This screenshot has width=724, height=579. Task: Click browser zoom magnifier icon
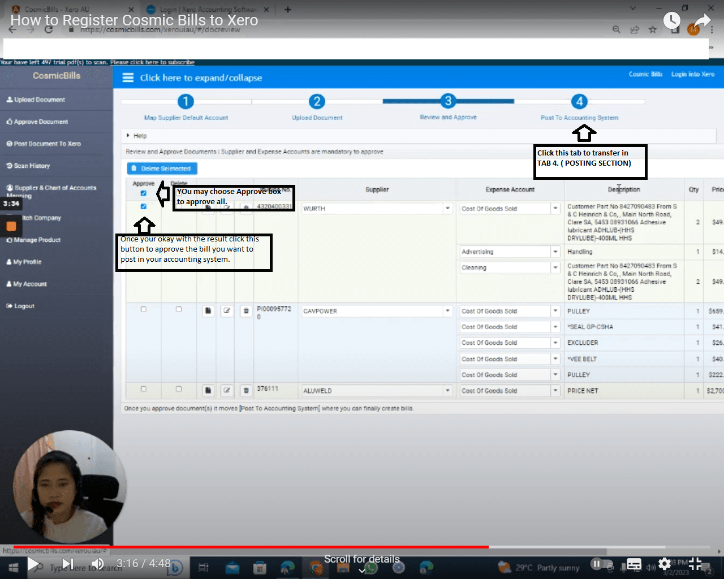[617, 29]
